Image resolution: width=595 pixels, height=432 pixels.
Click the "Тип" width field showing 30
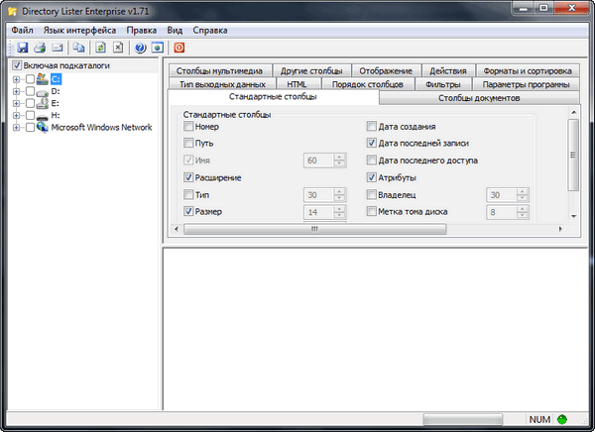pyautogui.click(x=318, y=195)
